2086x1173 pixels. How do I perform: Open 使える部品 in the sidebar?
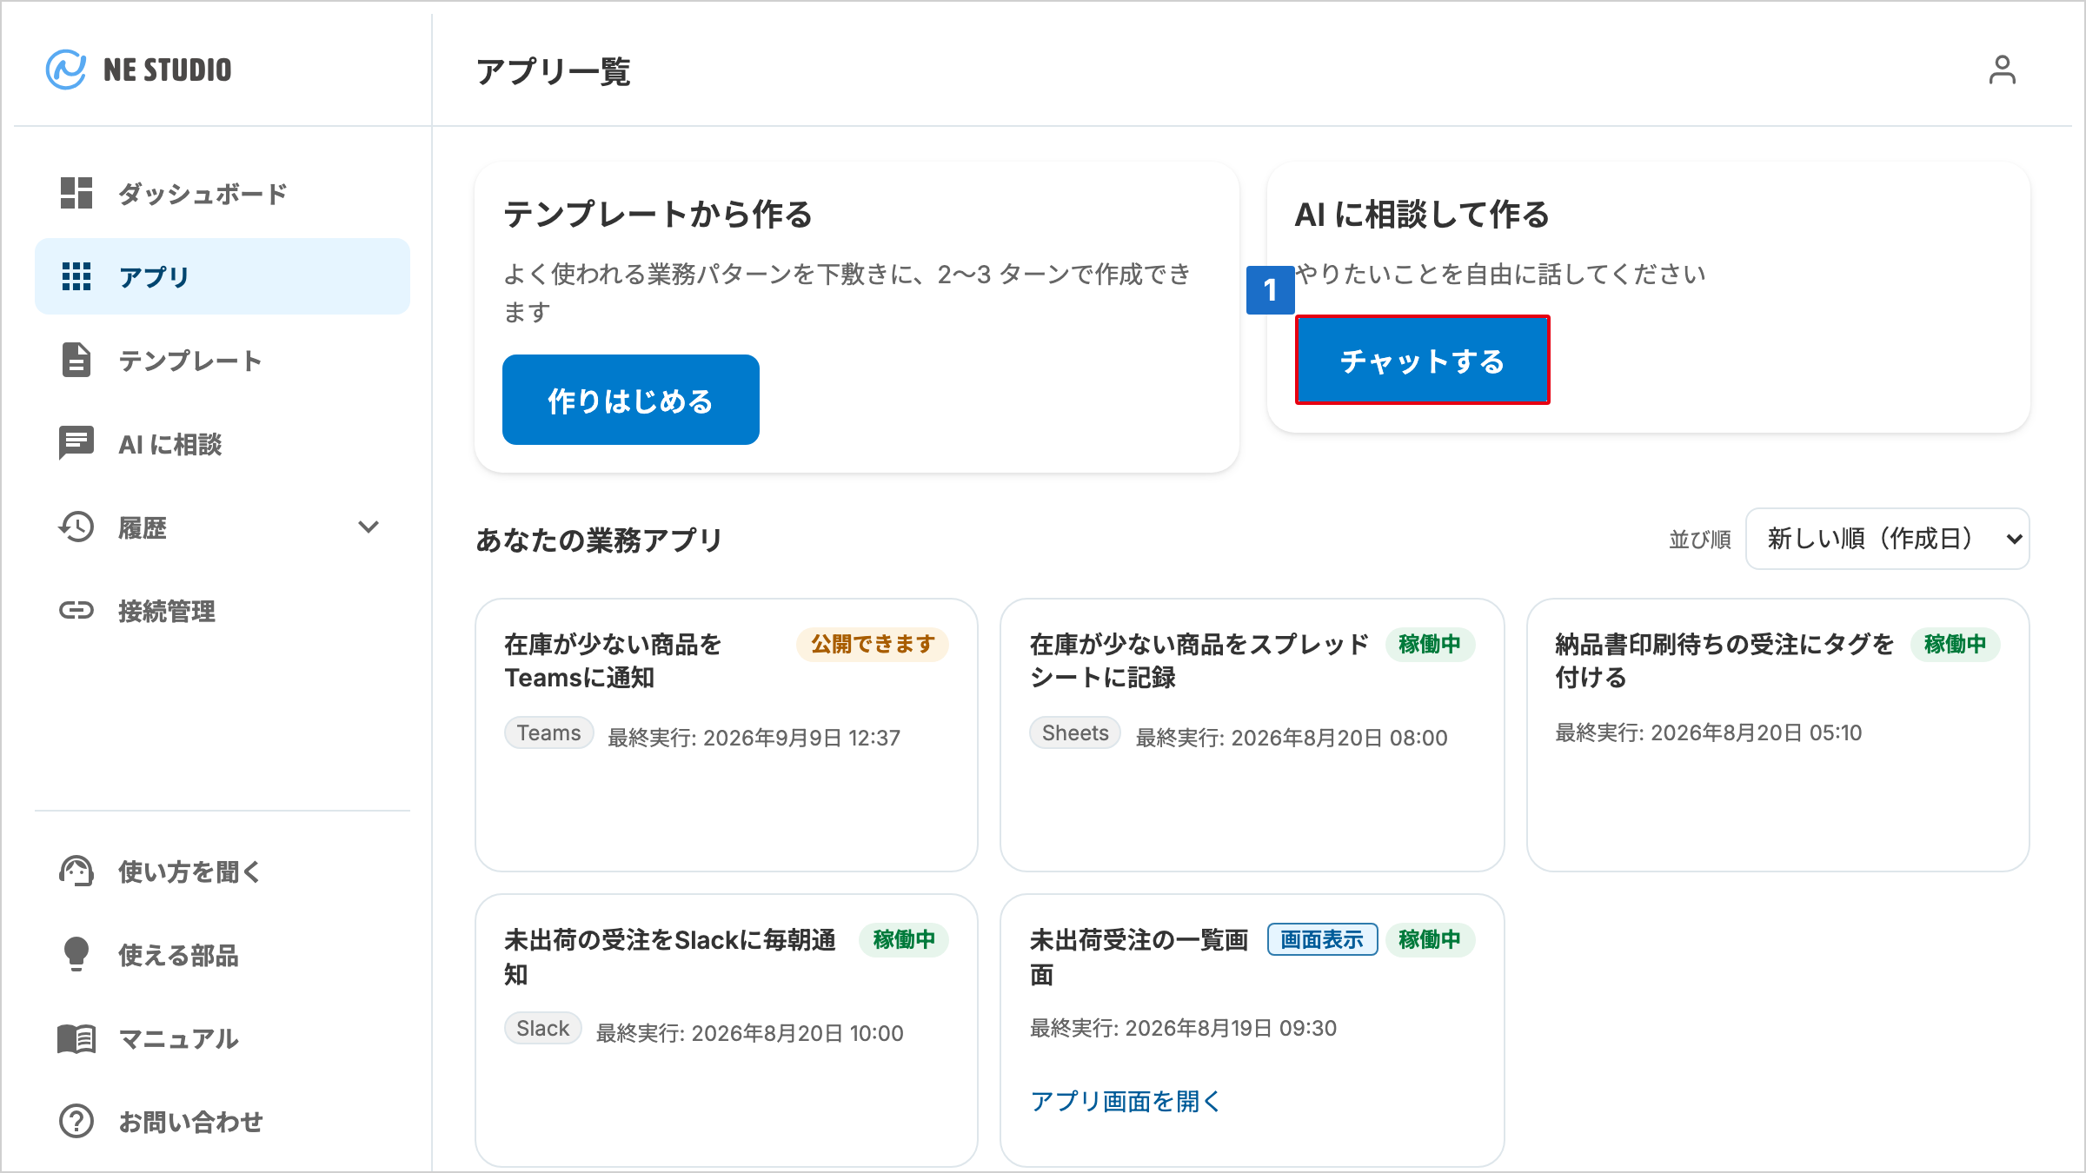(x=223, y=954)
